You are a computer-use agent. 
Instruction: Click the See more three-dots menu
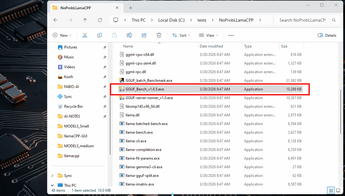(231, 35)
